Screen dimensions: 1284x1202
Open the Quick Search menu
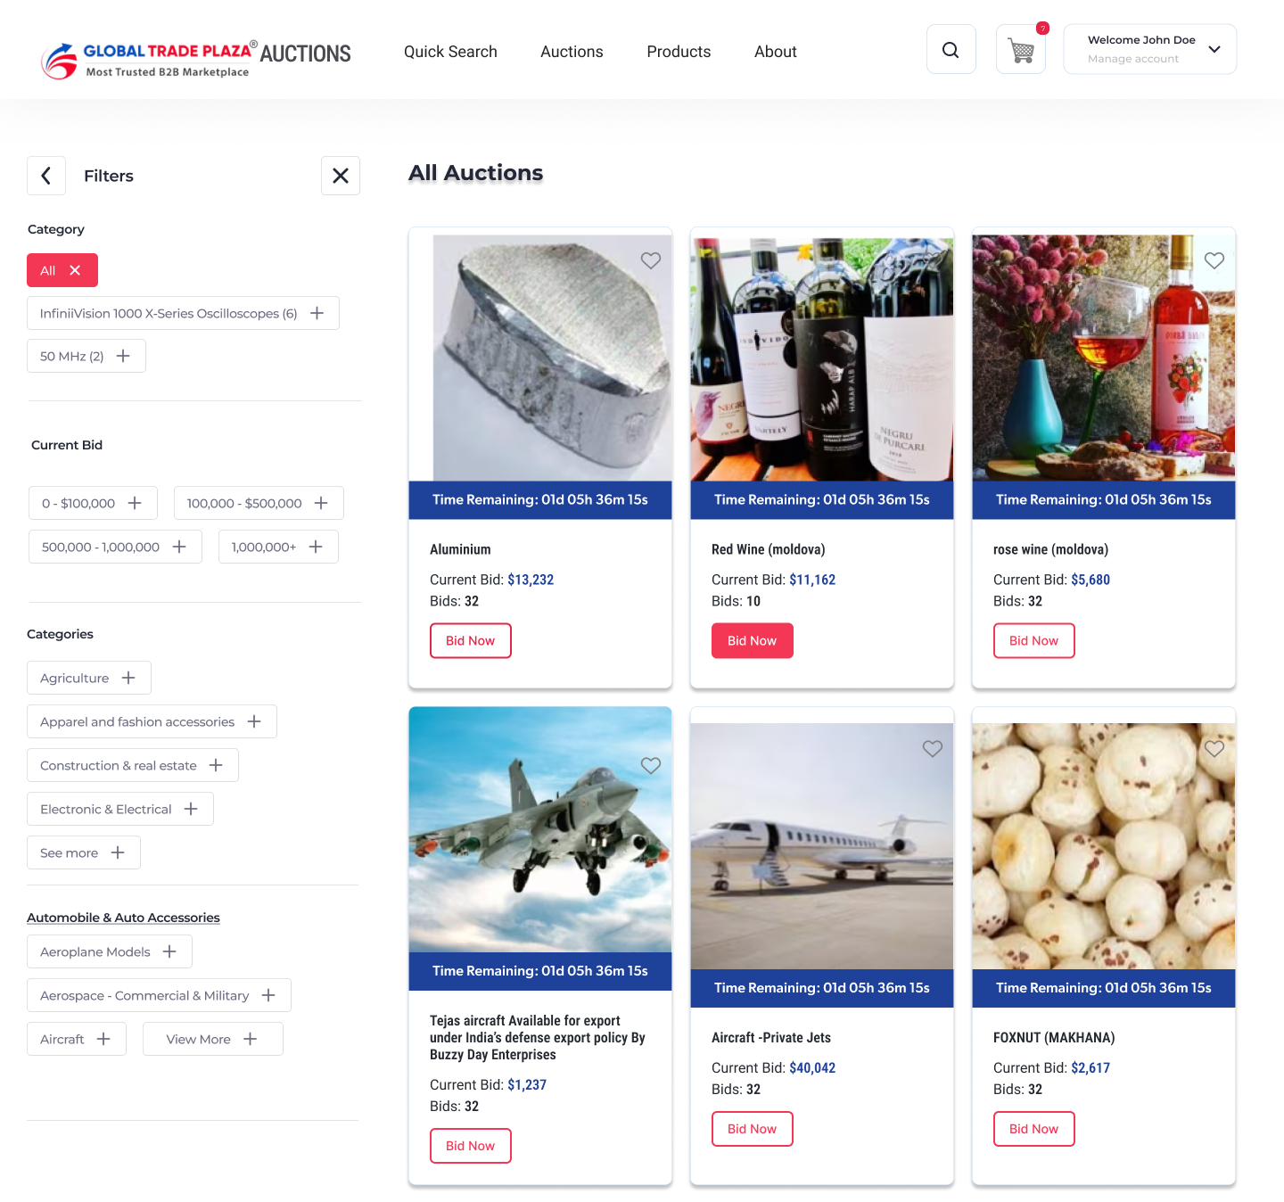click(x=450, y=52)
